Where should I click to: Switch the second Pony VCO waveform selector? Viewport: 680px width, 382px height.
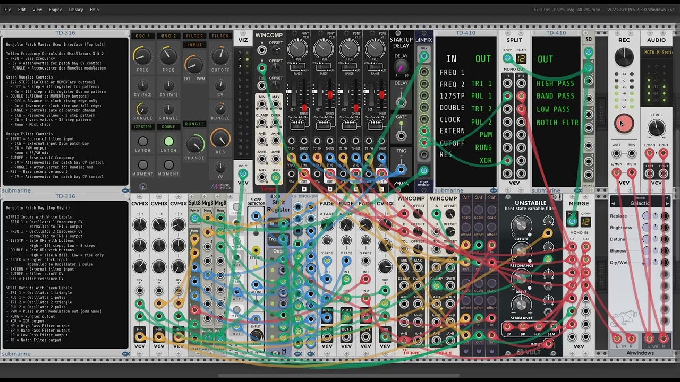[x=324, y=126]
